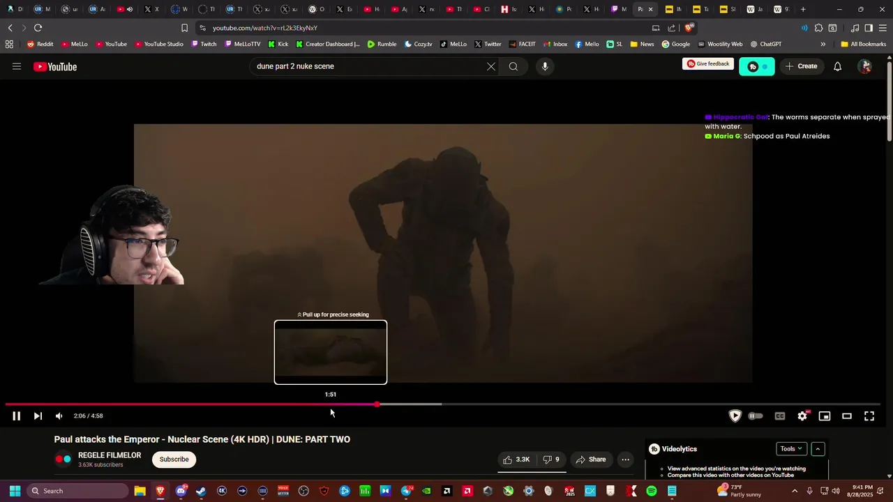Clear the search query with X
The image size is (893, 502).
(x=491, y=66)
